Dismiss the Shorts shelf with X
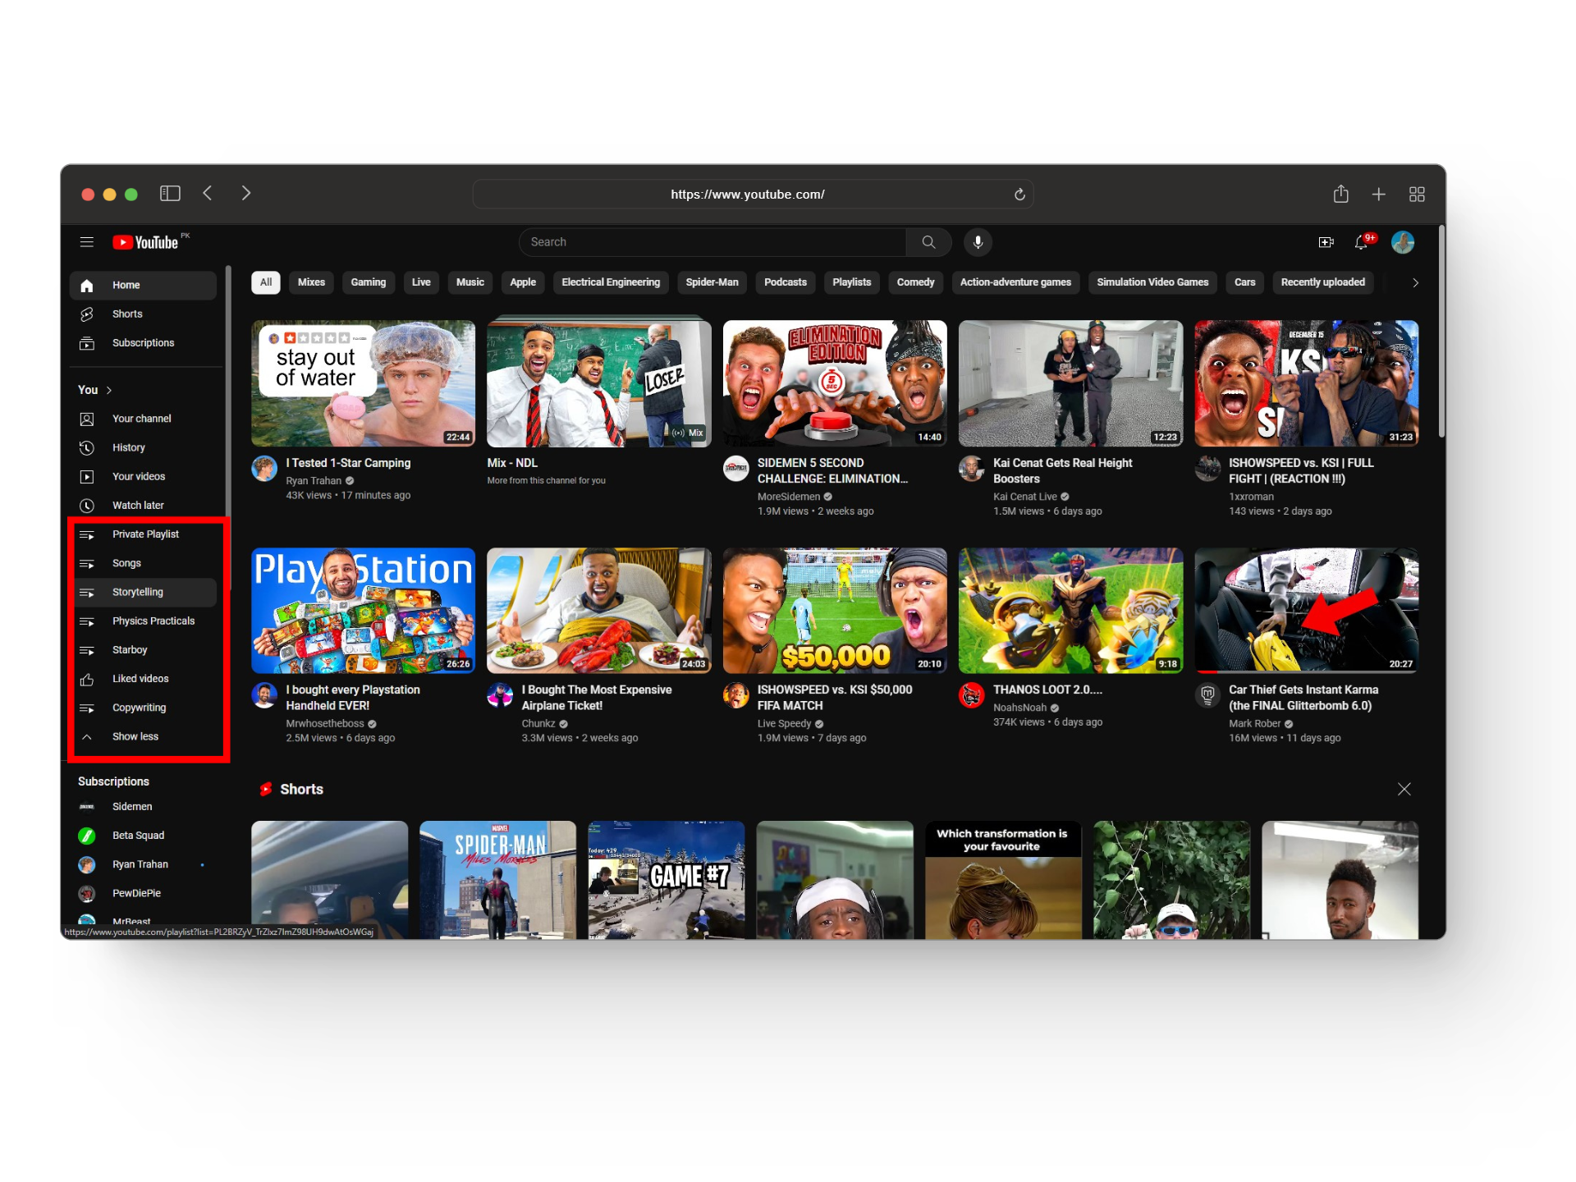 click(x=1404, y=789)
